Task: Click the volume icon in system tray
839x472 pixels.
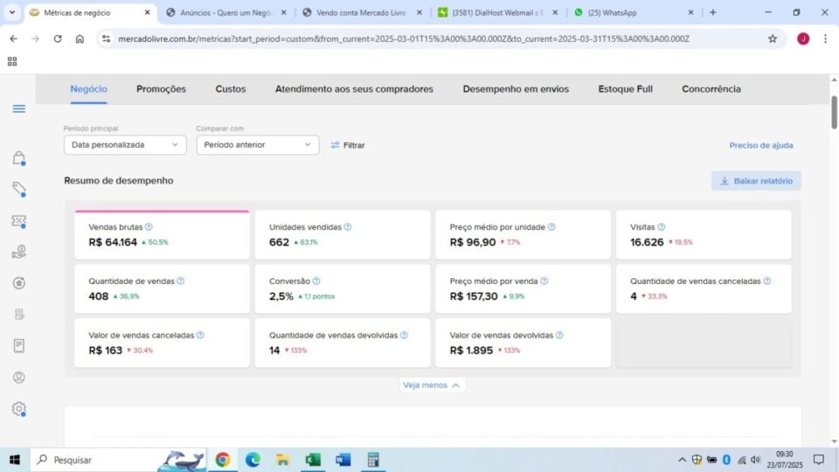Action: [x=755, y=460]
